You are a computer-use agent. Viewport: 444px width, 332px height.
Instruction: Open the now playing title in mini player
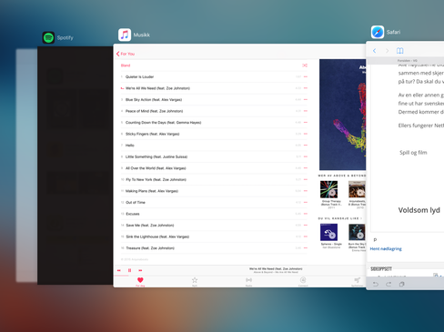[x=276, y=268]
